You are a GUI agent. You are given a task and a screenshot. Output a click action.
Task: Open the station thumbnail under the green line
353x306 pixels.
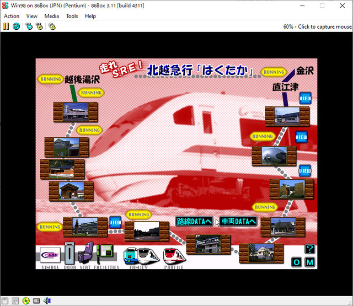pos(76,112)
